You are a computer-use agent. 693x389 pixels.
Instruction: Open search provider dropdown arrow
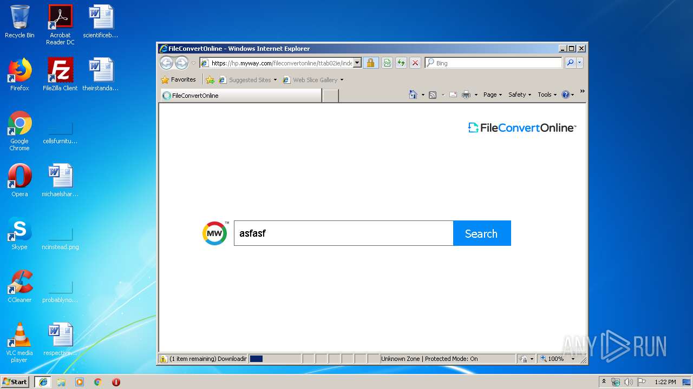580,63
